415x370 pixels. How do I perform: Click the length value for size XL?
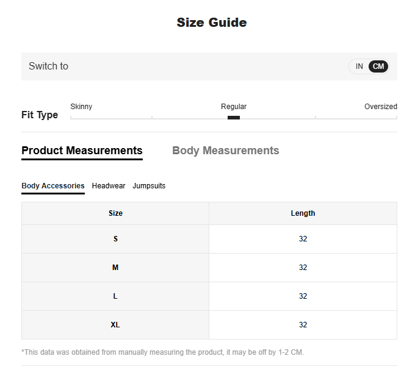pos(303,325)
